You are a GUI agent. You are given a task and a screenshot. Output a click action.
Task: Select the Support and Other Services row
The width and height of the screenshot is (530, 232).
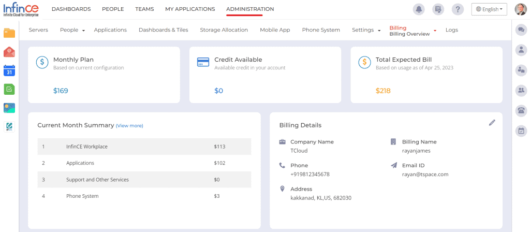[x=144, y=180]
